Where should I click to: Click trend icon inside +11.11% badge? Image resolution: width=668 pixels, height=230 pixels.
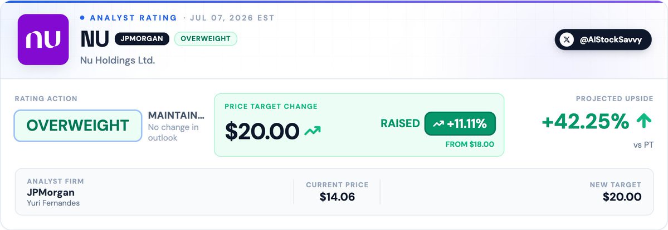438,124
